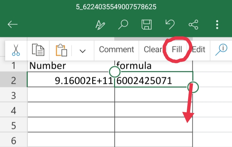This screenshot has height=147, width=232.
Task: Tap the bottom-right selection handle circle
Action: pyautogui.click(x=193, y=87)
